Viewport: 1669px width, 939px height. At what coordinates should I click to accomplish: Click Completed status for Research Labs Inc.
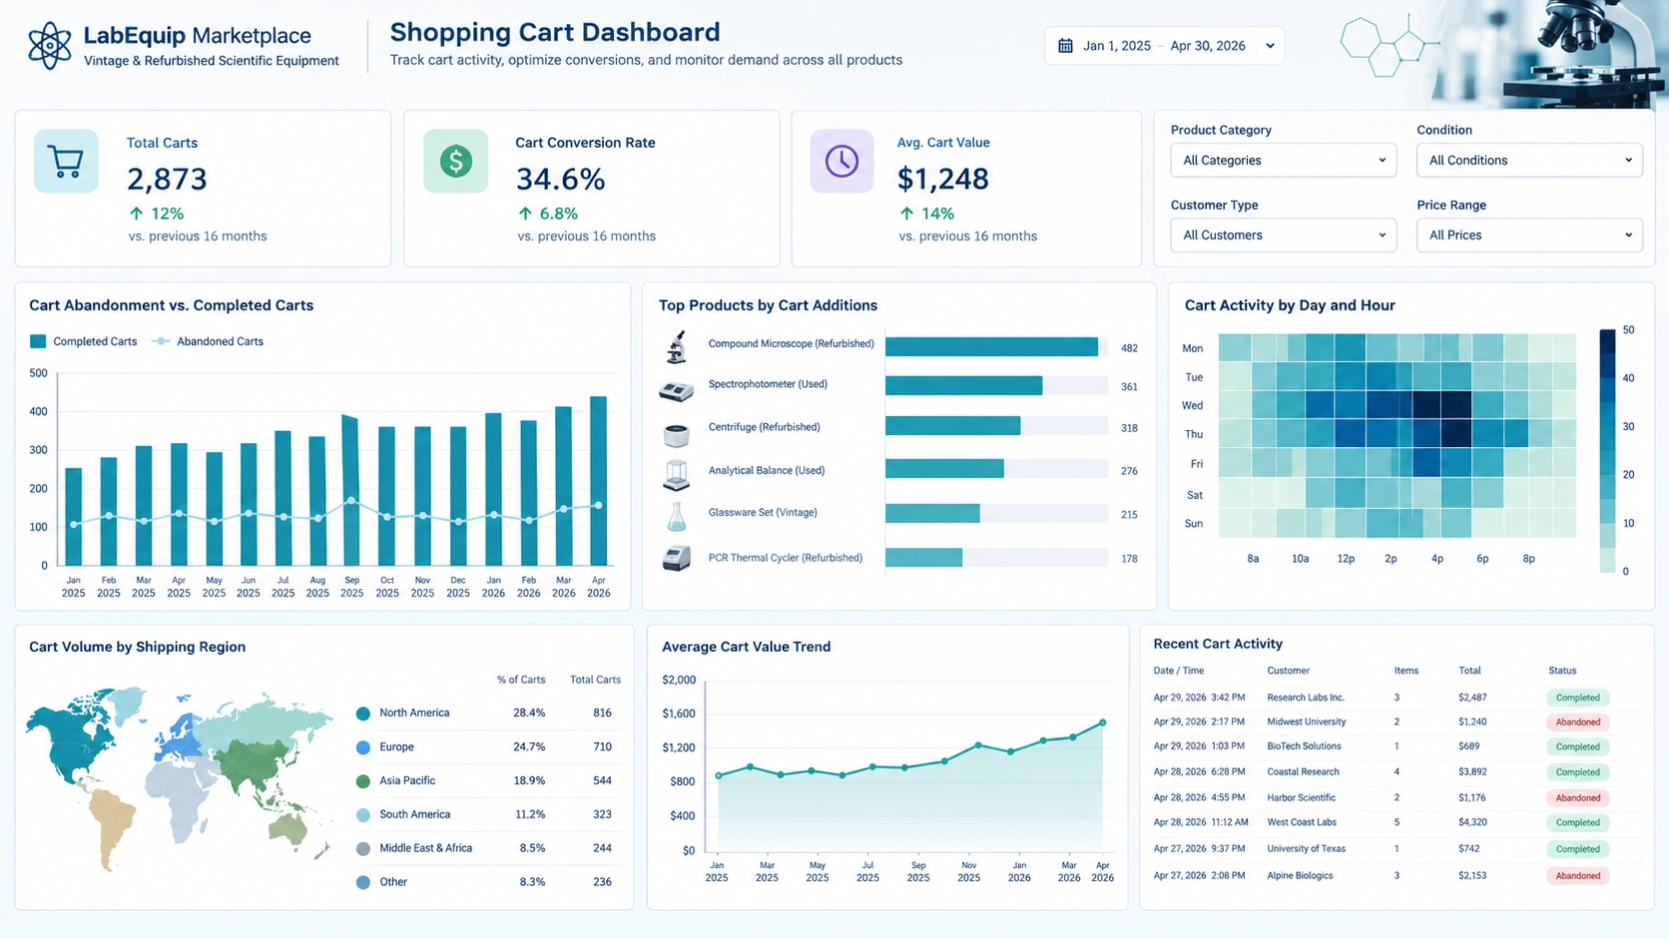pyautogui.click(x=1577, y=698)
